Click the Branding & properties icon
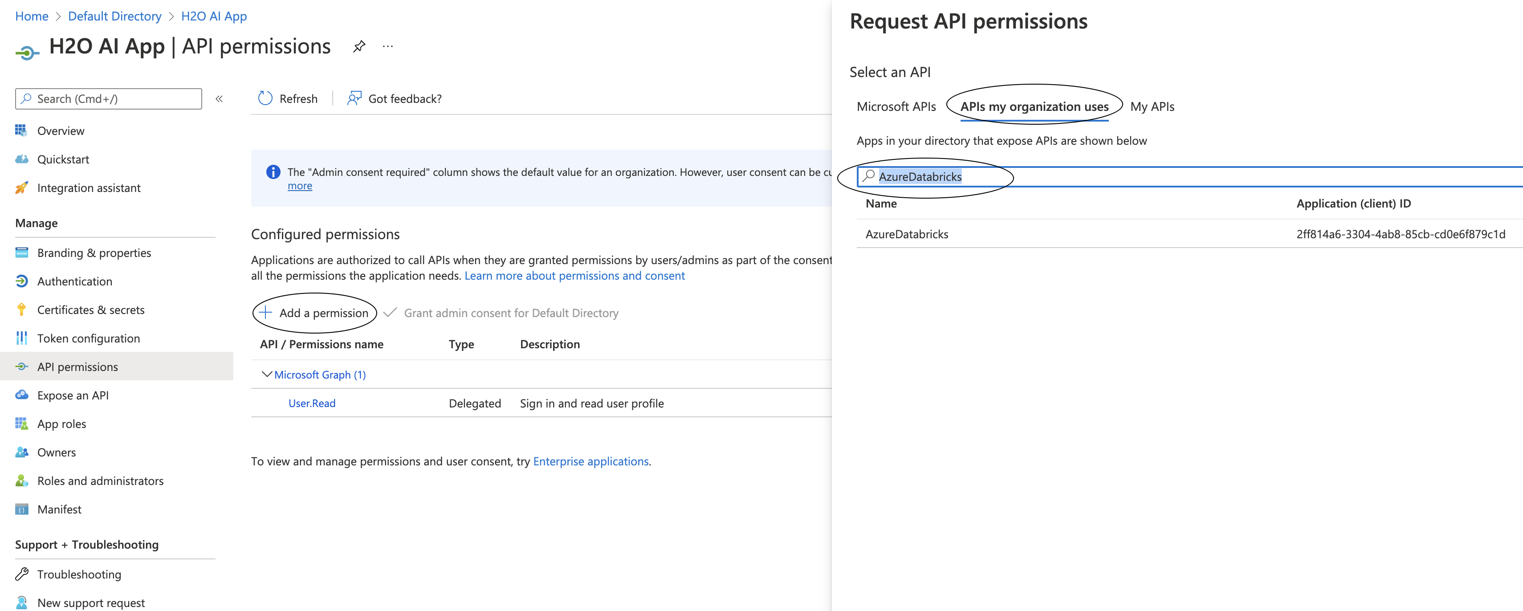The image size is (1523, 611). tap(21, 253)
